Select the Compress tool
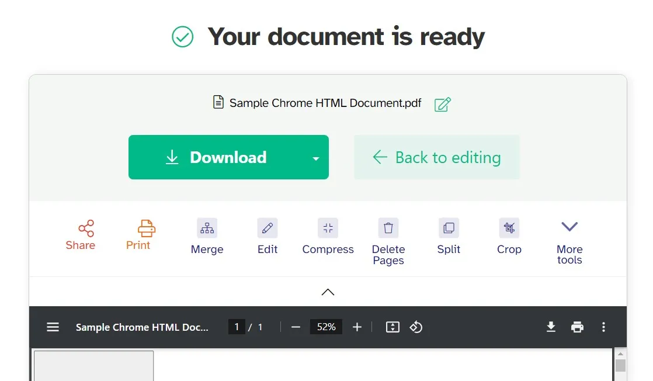The height and width of the screenshot is (381, 653). click(328, 235)
